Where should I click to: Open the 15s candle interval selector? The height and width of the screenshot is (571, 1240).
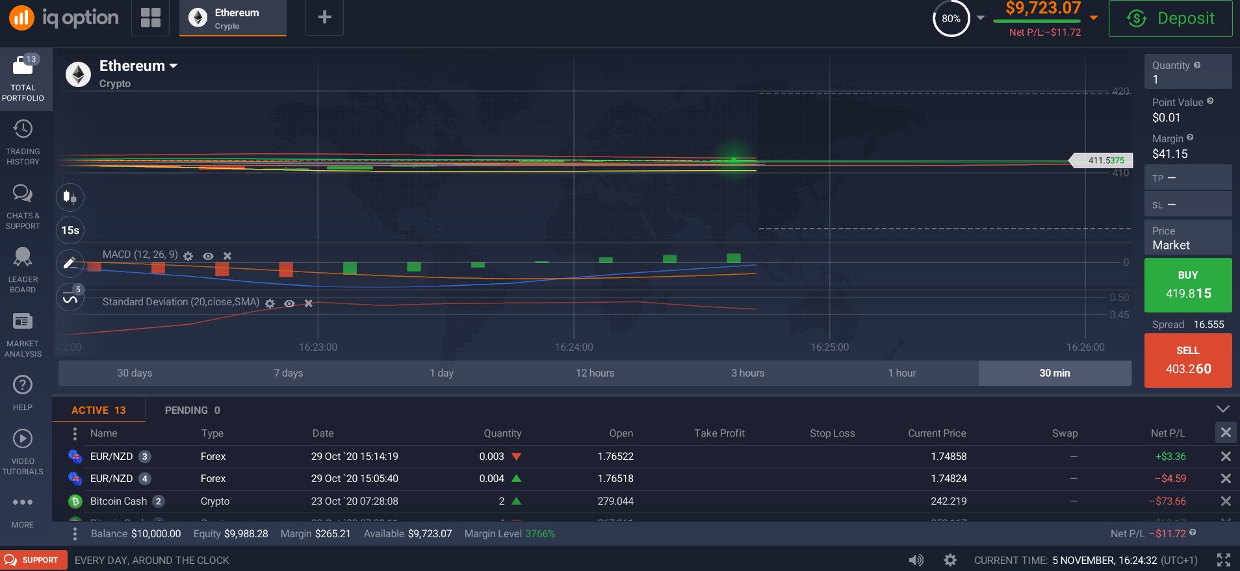tap(70, 230)
